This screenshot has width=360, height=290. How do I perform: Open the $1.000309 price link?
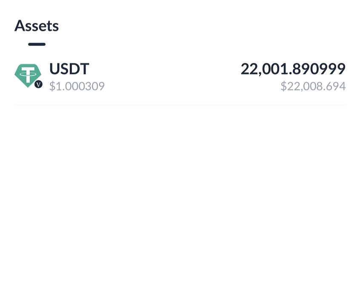coord(77,86)
